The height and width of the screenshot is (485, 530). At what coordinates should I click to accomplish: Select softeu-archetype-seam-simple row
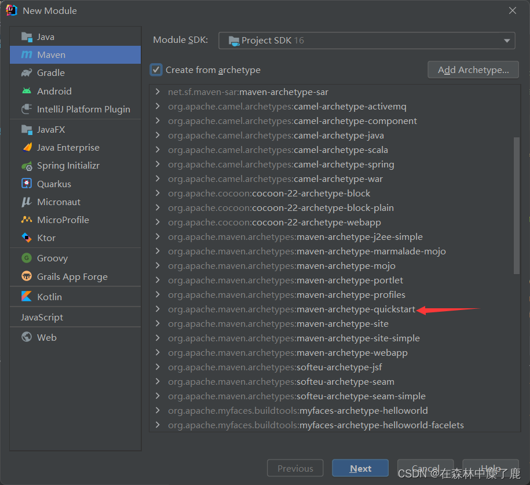[x=335, y=396]
